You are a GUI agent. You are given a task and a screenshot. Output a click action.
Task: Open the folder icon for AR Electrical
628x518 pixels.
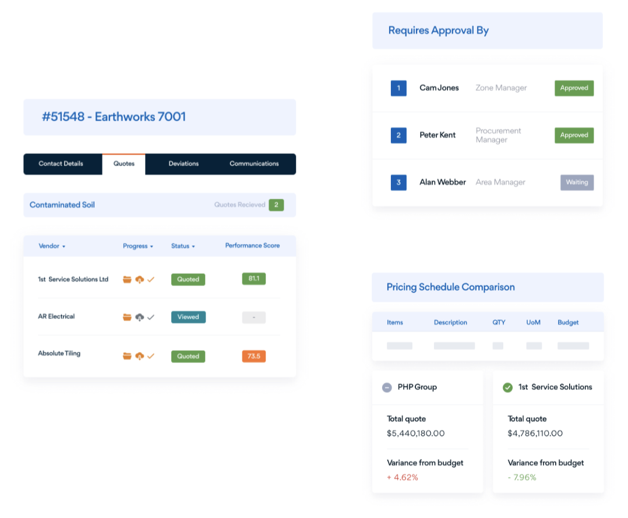coord(127,318)
